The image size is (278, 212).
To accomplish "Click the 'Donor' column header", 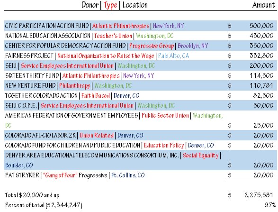I will (90, 5).
